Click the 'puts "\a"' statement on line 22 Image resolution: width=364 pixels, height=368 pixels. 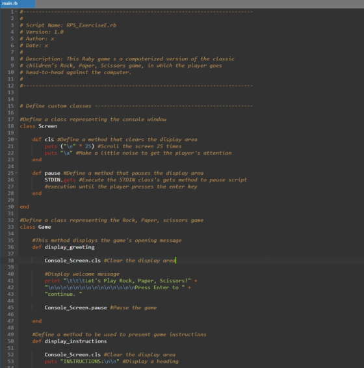pos(58,153)
